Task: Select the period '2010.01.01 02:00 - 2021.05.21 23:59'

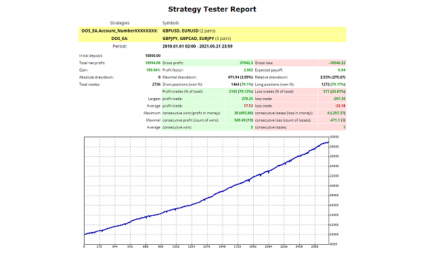Action: (x=198, y=47)
